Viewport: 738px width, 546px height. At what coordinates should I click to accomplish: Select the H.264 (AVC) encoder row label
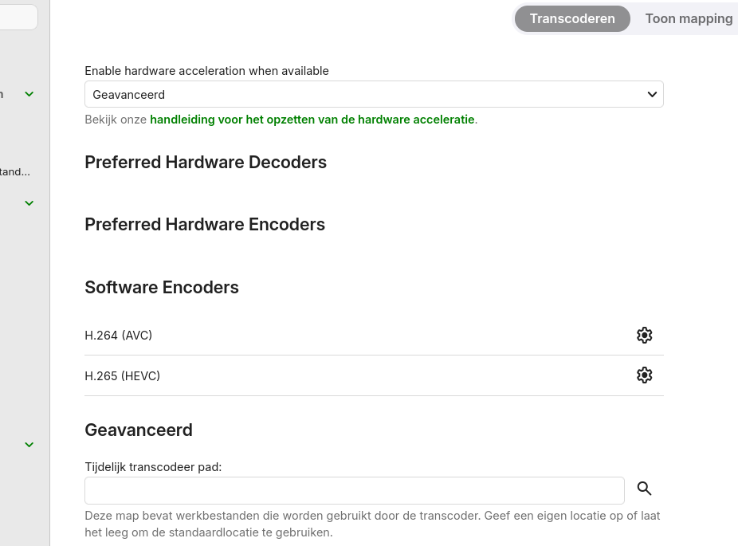[x=119, y=336]
